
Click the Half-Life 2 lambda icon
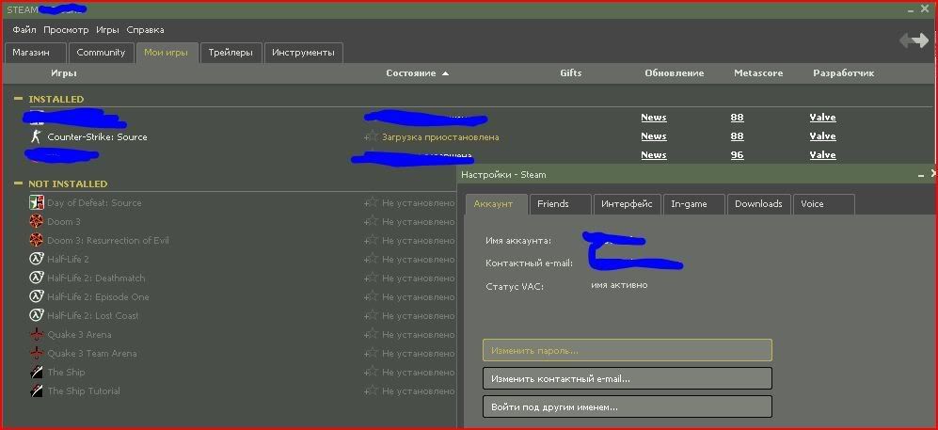(37, 260)
